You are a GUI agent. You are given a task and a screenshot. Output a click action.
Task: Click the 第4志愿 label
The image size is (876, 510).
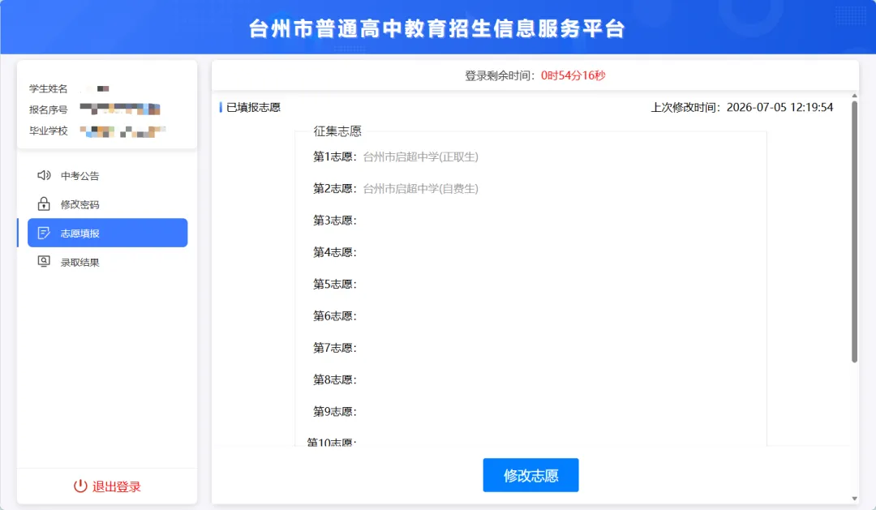pyautogui.click(x=335, y=252)
